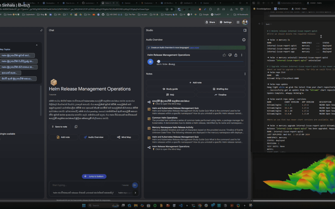Open the Google account avatar menu
The image size is (335, 209).
[x=245, y=22]
